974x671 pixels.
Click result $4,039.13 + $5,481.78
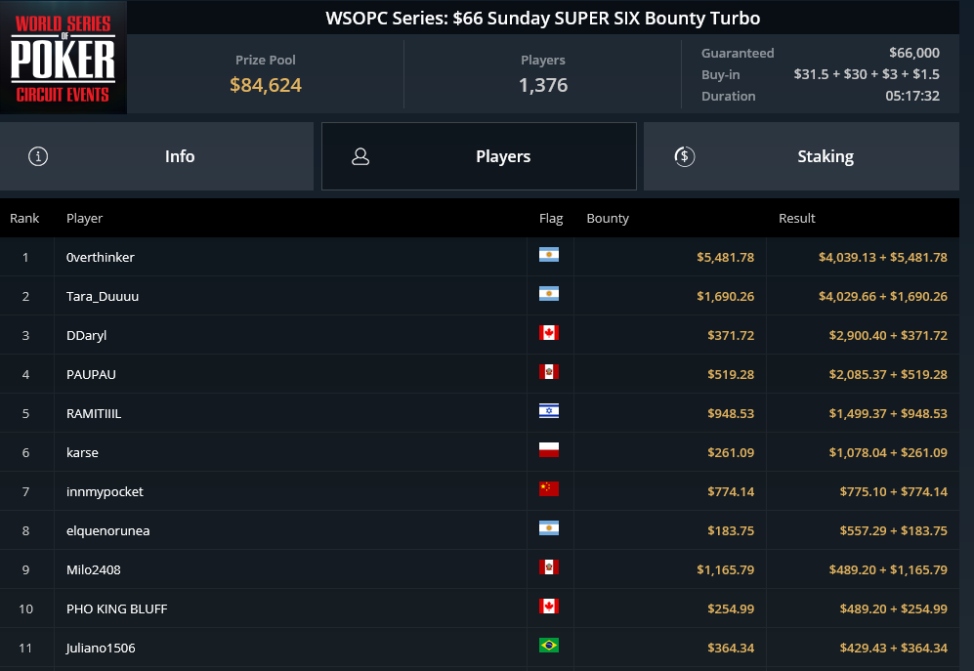pos(883,257)
